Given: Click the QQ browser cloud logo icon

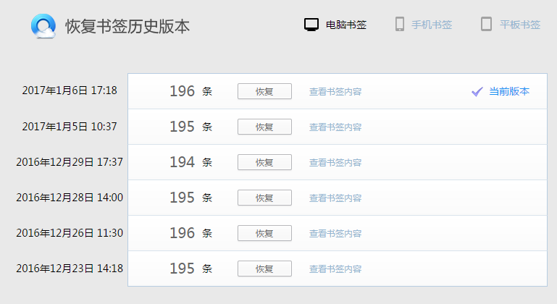Looking at the screenshot, I should click(x=43, y=26).
